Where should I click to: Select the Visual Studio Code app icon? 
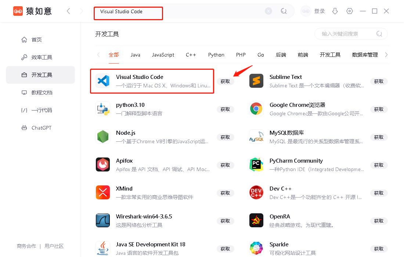click(103, 81)
